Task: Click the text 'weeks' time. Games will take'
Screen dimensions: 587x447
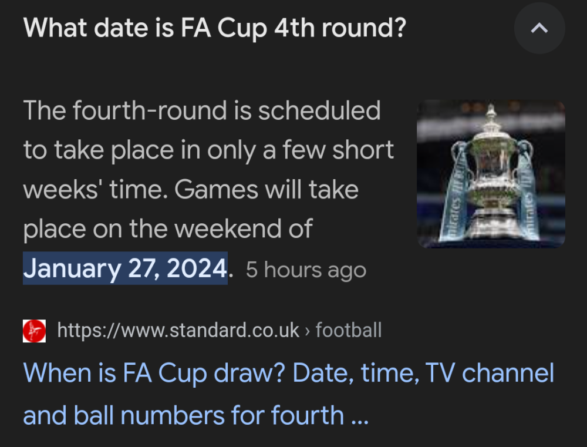Action: click(191, 190)
